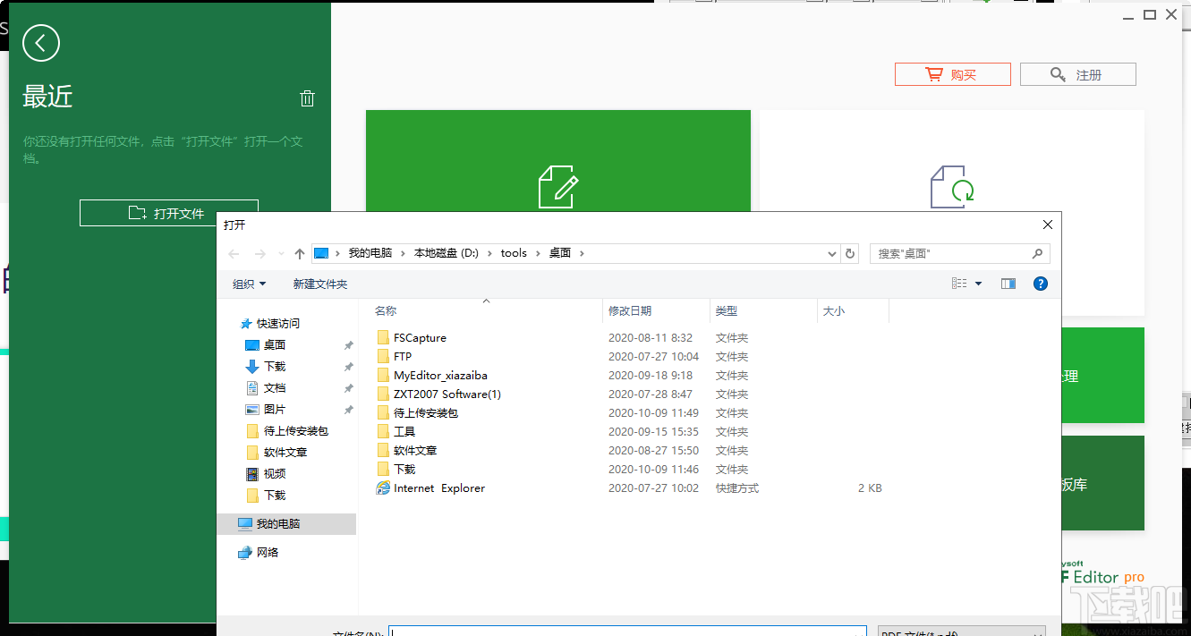Select 图片 in quick access
The height and width of the screenshot is (636, 1191).
pos(275,410)
